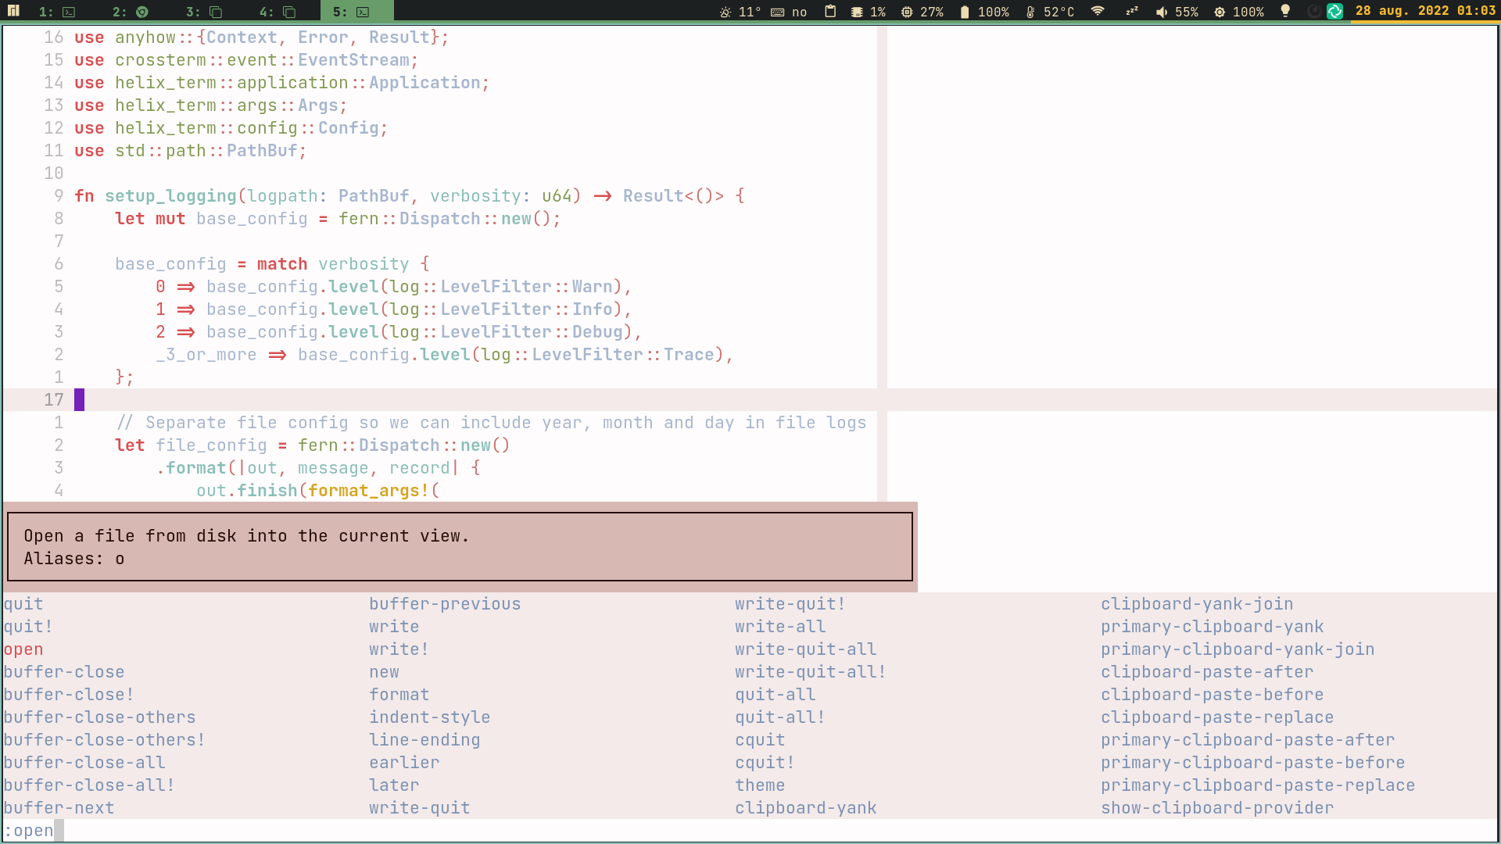Image resolution: width=1501 pixels, height=844 pixels.
Task: Select 'buffer-close-others' completion entry
Action: pyautogui.click(x=99, y=717)
